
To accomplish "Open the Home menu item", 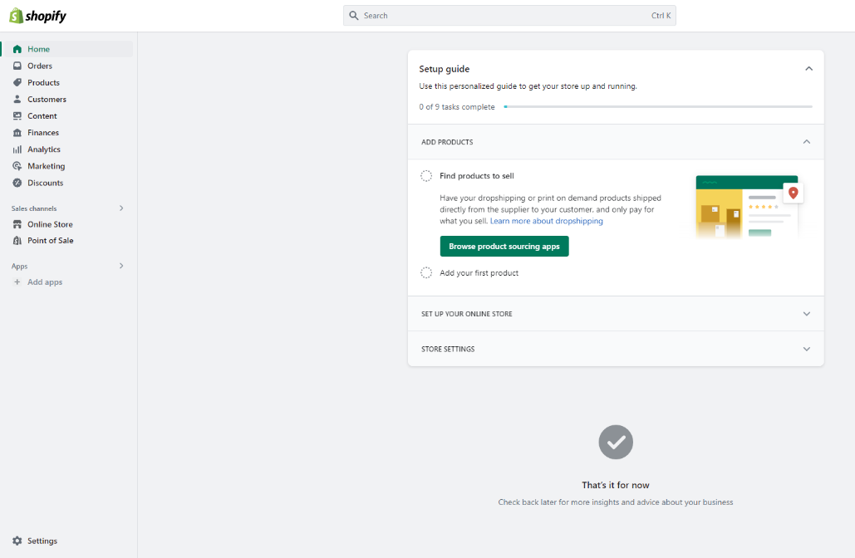I will (67, 49).
